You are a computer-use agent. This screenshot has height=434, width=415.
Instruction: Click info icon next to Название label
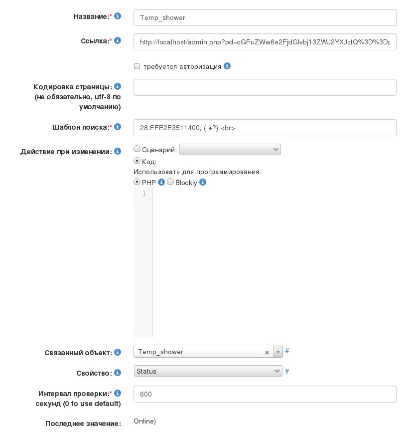pyautogui.click(x=118, y=16)
